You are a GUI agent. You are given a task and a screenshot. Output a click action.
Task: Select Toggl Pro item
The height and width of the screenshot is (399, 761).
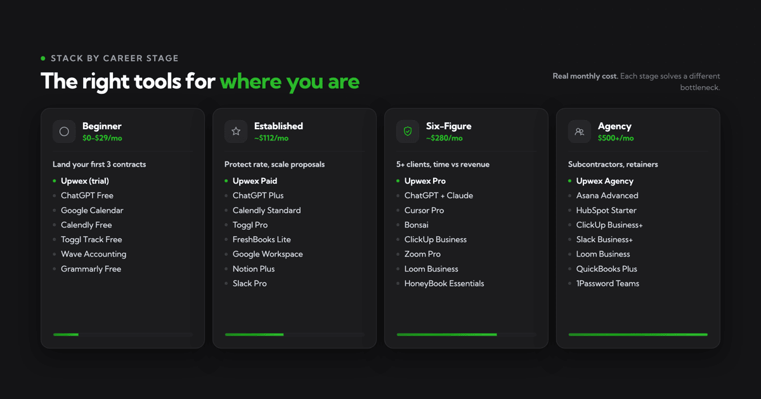click(x=250, y=225)
